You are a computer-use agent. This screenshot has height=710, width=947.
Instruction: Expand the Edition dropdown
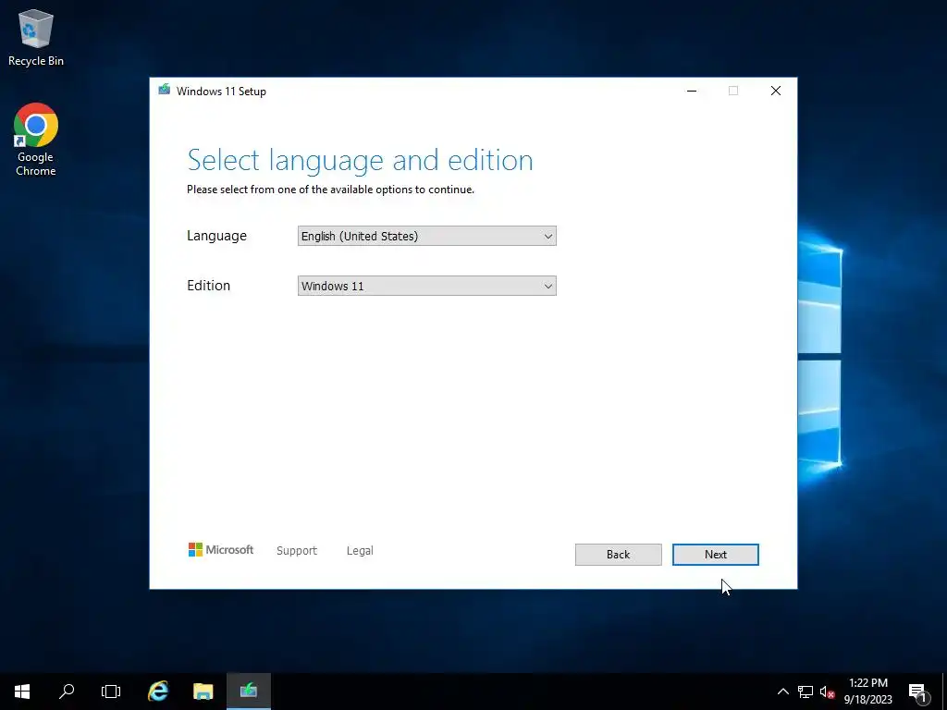point(427,287)
